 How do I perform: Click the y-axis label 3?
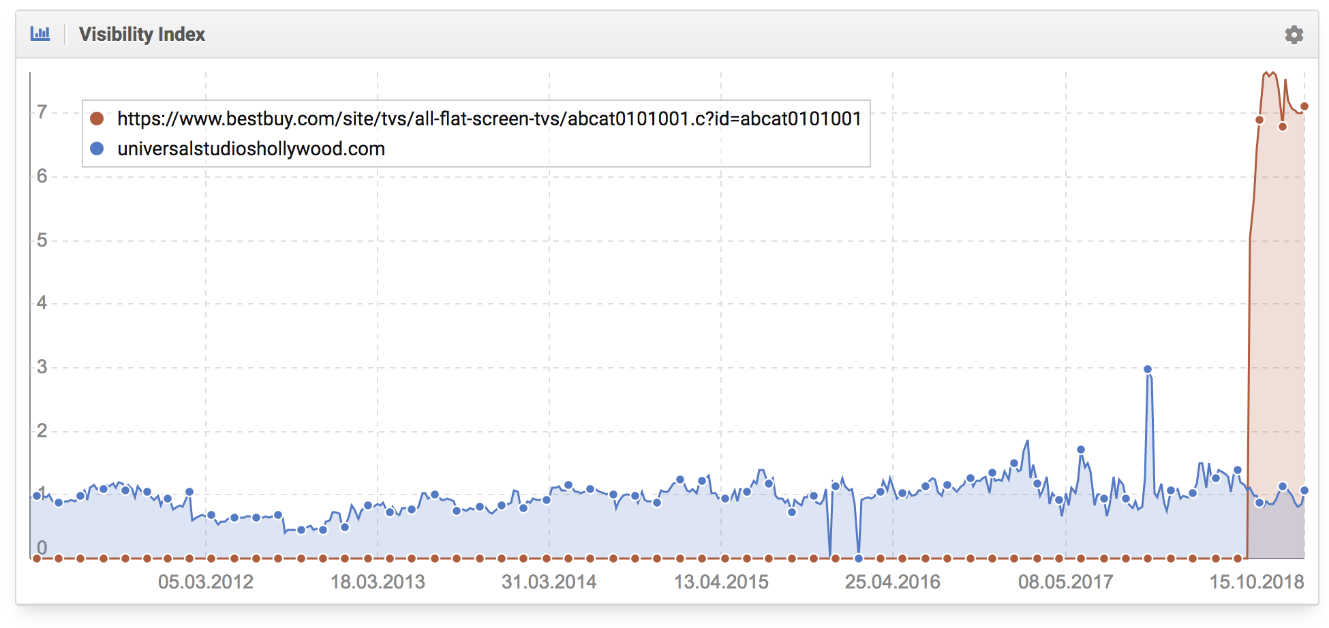(x=42, y=367)
